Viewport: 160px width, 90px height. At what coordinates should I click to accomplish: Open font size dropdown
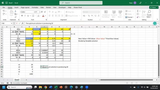[39, 12]
